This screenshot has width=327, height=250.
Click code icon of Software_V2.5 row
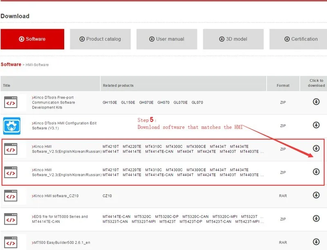coord(11,149)
